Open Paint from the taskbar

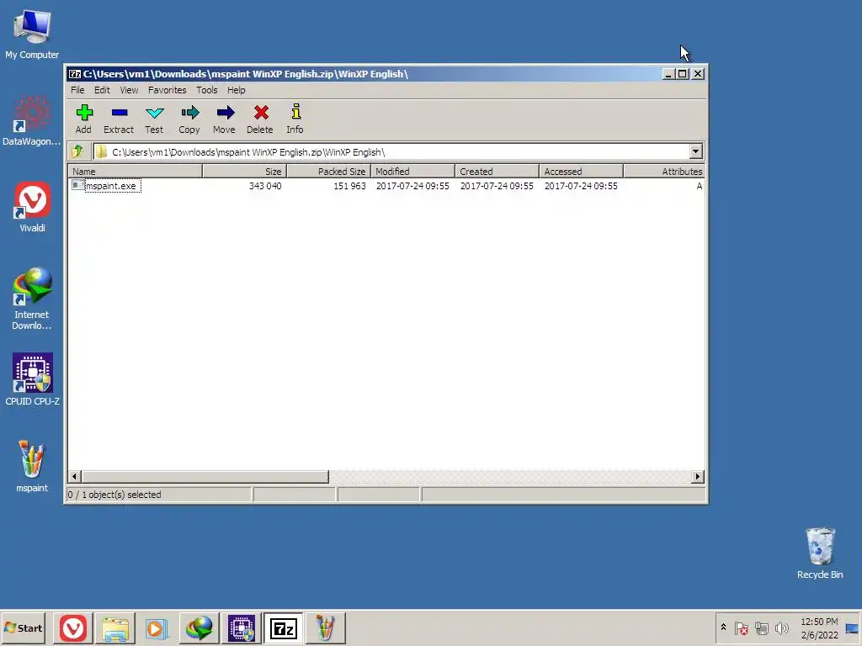(326, 627)
